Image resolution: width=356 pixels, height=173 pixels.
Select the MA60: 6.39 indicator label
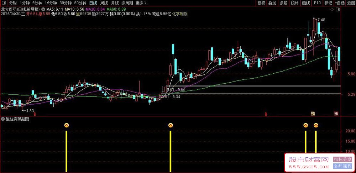coord(116,10)
